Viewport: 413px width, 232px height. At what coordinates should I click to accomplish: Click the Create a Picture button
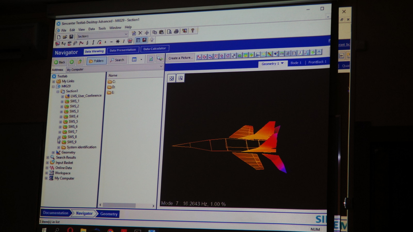(180, 58)
